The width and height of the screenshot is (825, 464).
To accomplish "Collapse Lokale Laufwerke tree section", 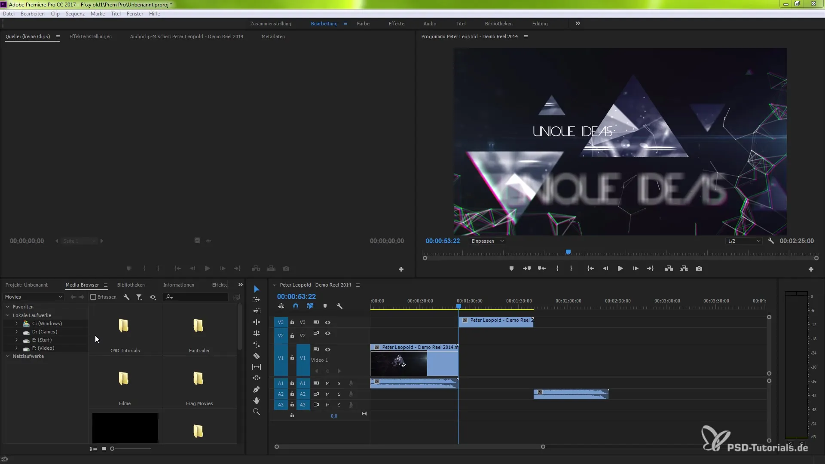I will click(7, 315).
